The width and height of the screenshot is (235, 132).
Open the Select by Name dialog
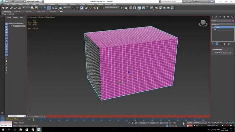tap(36, 8)
